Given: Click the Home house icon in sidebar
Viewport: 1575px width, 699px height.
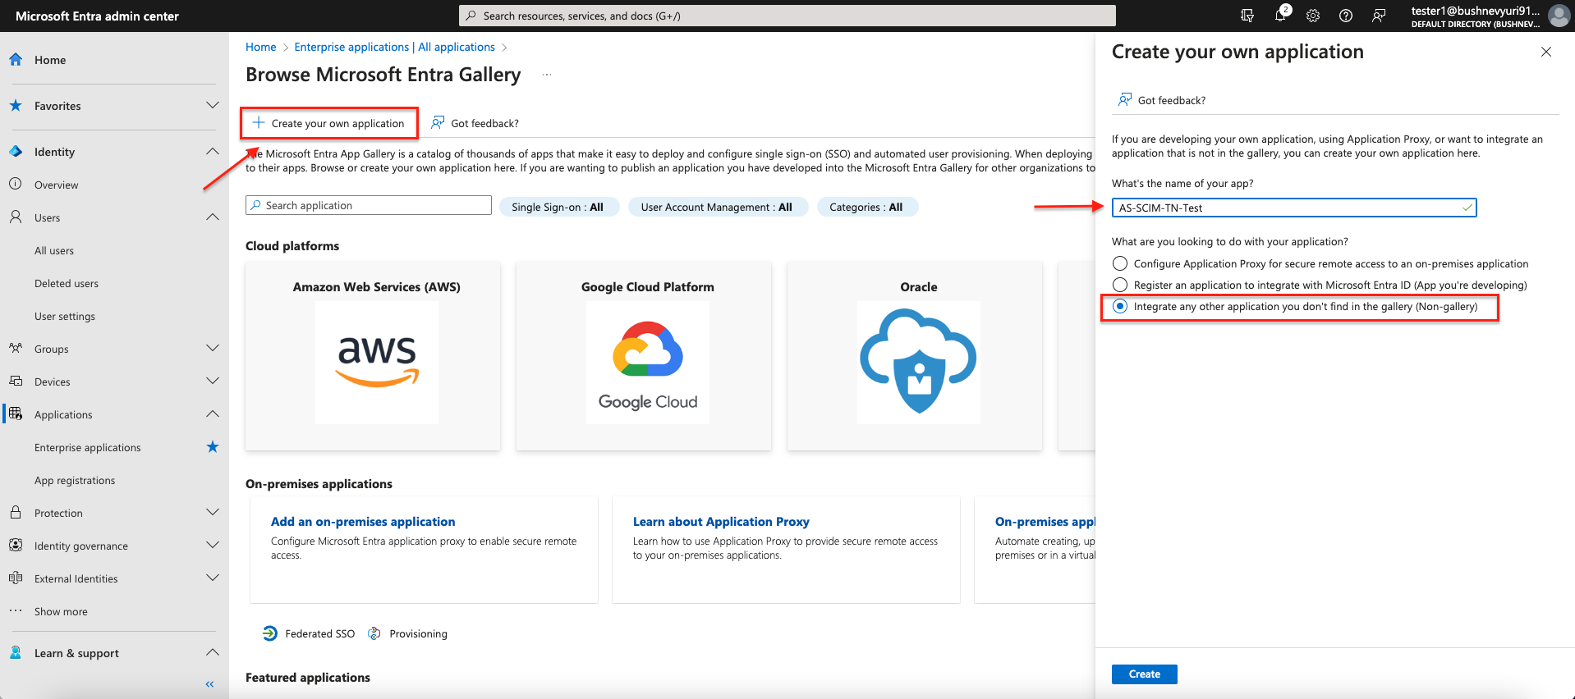Looking at the screenshot, I should click(x=16, y=60).
